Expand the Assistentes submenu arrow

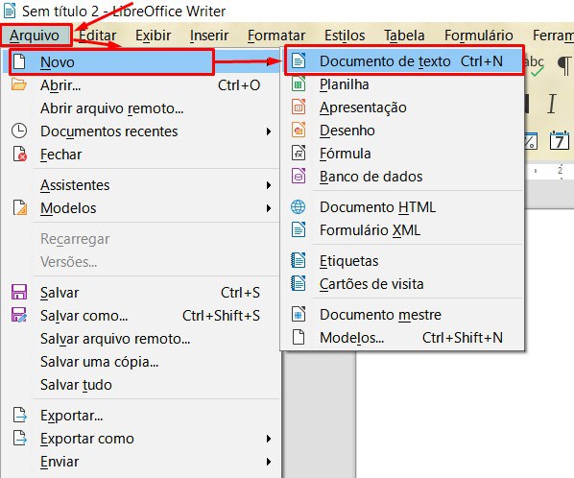point(269,185)
